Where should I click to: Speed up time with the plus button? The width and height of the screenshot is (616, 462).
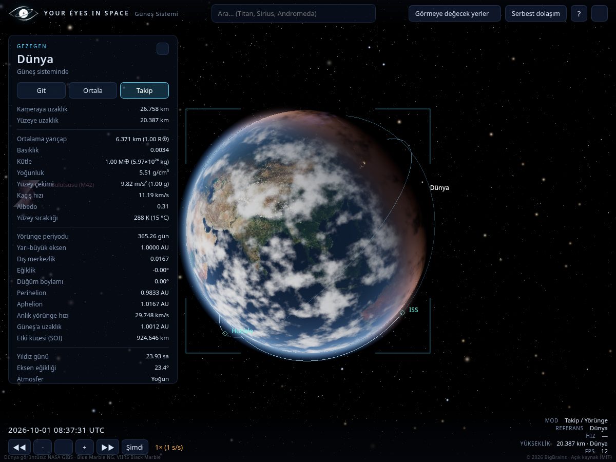click(85, 447)
